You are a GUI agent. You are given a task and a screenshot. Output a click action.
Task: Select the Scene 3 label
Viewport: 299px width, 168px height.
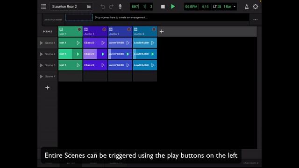(x=50, y=65)
